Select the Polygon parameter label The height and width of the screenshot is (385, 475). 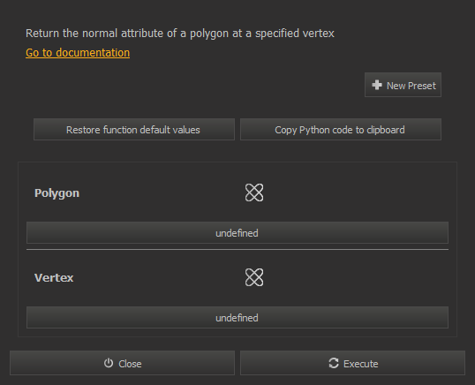(57, 193)
